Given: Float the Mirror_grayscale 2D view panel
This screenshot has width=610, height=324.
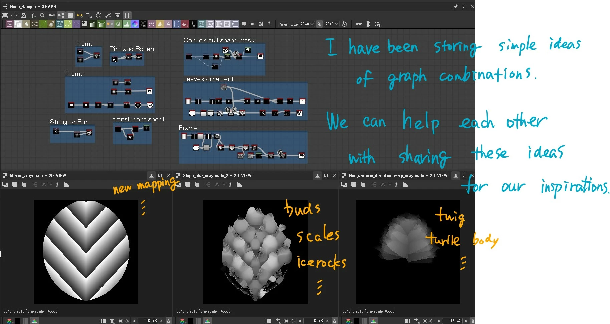Looking at the screenshot, I should click(x=160, y=176).
